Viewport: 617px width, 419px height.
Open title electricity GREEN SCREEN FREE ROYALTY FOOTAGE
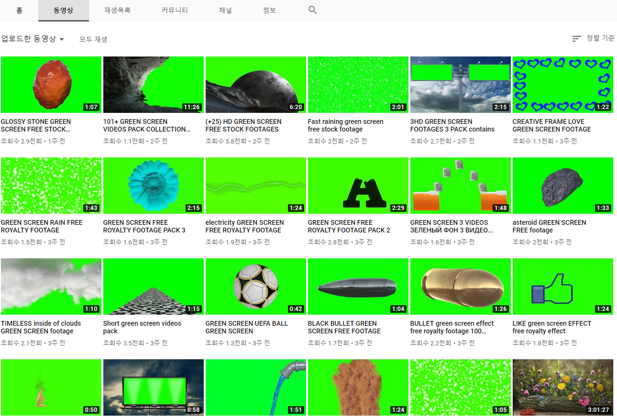(x=244, y=226)
